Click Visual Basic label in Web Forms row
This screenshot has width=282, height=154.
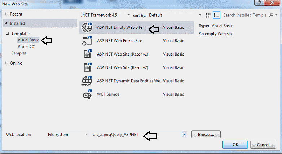pyautogui.click(x=173, y=41)
